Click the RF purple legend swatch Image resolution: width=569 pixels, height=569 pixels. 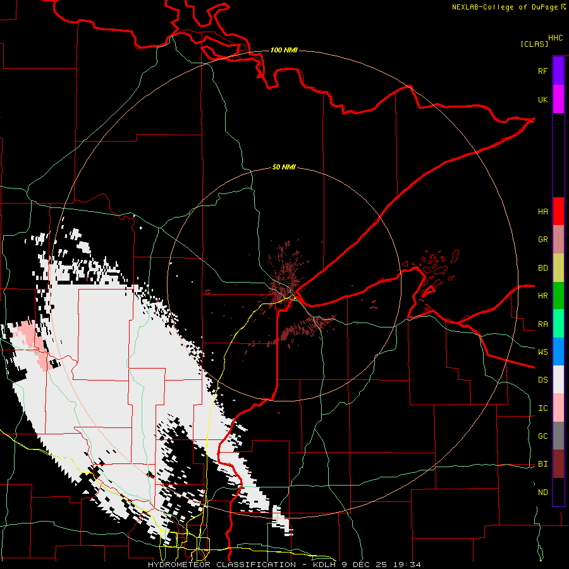[x=558, y=71]
